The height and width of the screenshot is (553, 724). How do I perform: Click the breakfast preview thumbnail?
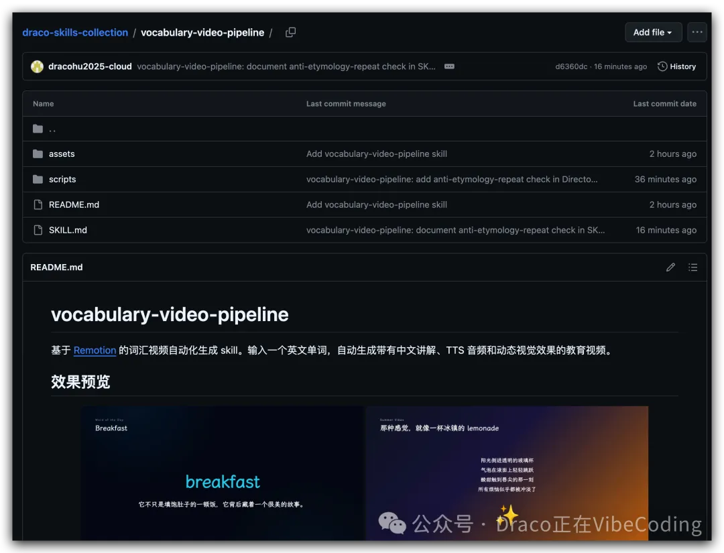(223, 473)
